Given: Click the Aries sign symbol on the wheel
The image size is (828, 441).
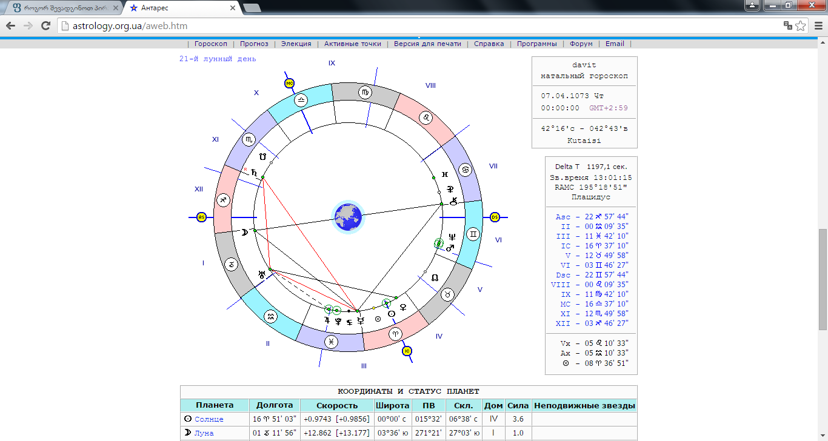Looking at the screenshot, I should (395, 333).
